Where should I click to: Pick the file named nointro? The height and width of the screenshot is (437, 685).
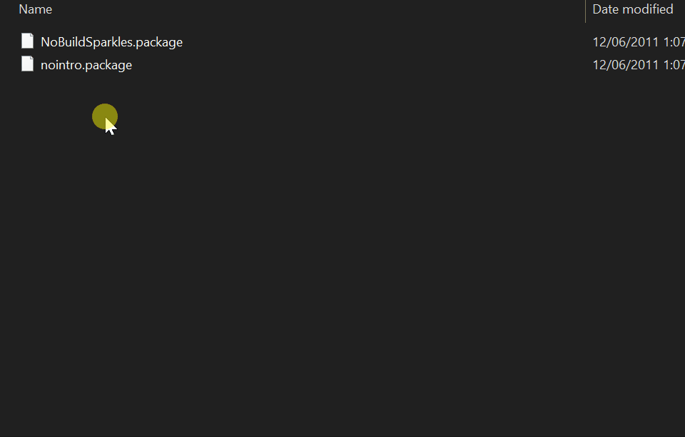pos(86,65)
